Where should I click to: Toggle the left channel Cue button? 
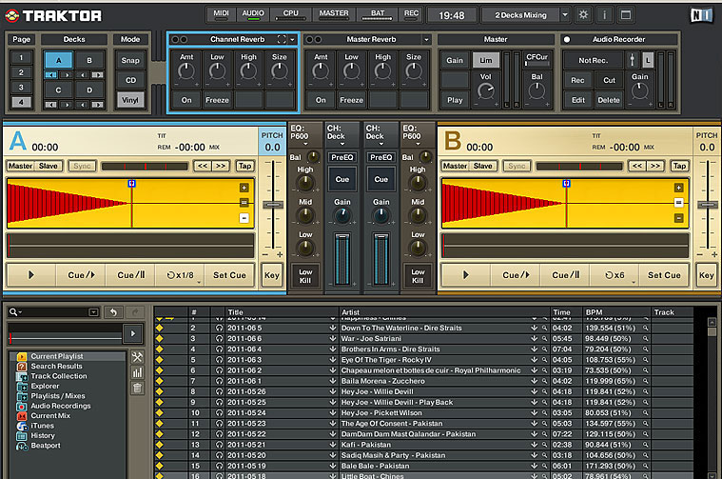(342, 179)
